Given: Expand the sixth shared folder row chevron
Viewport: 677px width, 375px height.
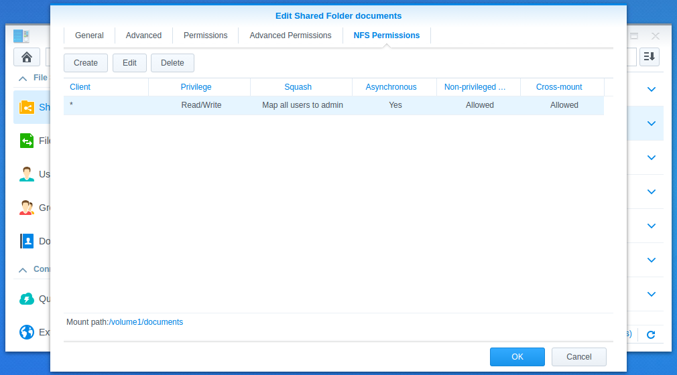Looking at the screenshot, I should point(652,260).
